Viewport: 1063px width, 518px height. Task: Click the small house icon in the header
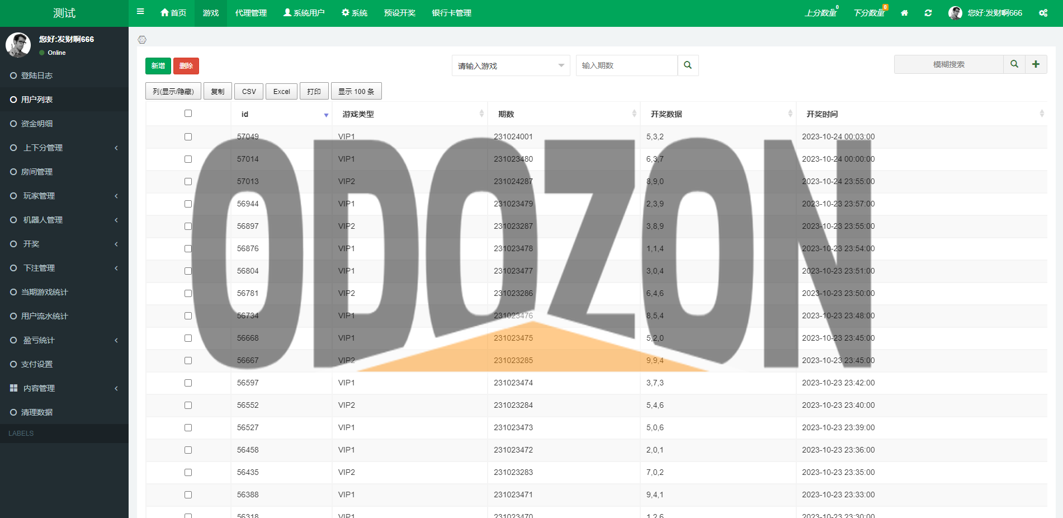[904, 13]
